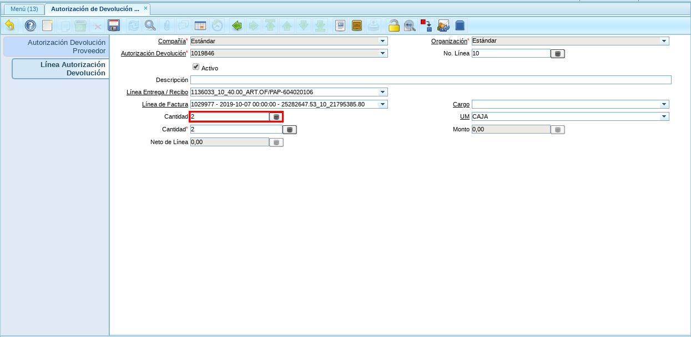Click the Compañía label link
This screenshot has width=691, height=337.
coord(172,41)
